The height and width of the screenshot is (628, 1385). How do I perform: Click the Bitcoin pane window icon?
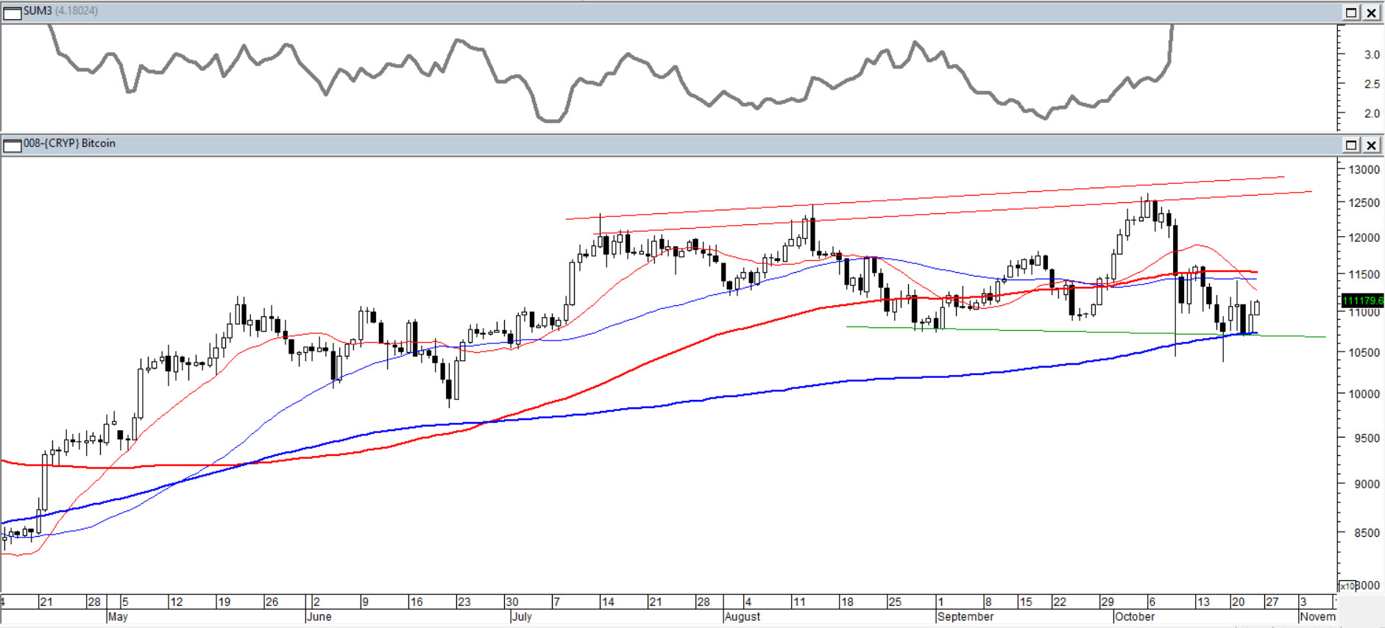(x=13, y=145)
